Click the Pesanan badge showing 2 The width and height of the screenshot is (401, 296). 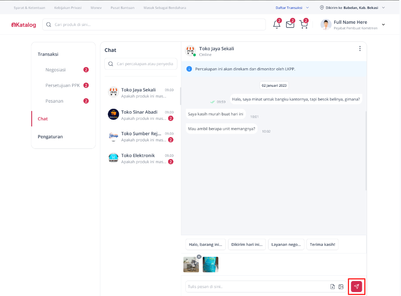point(86,101)
